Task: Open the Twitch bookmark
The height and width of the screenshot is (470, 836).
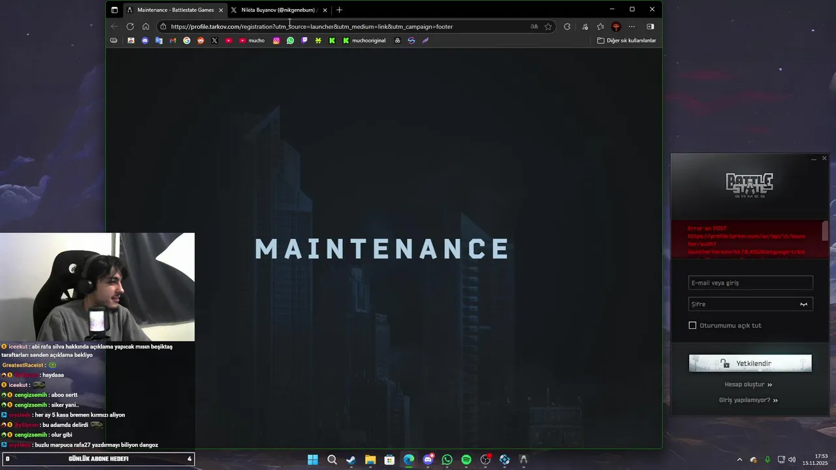Action: (x=304, y=40)
